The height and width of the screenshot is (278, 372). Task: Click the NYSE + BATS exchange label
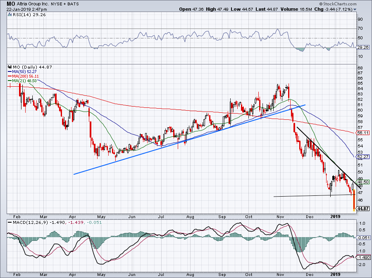[x=65, y=4]
